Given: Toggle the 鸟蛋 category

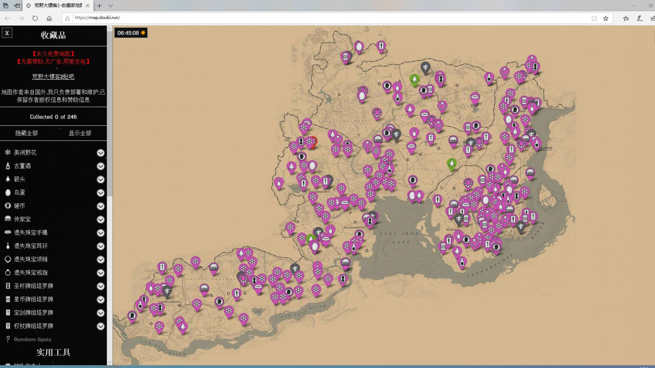Looking at the screenshot, I should coord(19,193).
